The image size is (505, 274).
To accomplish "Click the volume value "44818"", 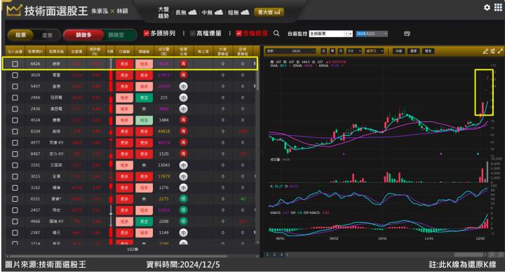I will [163, 131].
